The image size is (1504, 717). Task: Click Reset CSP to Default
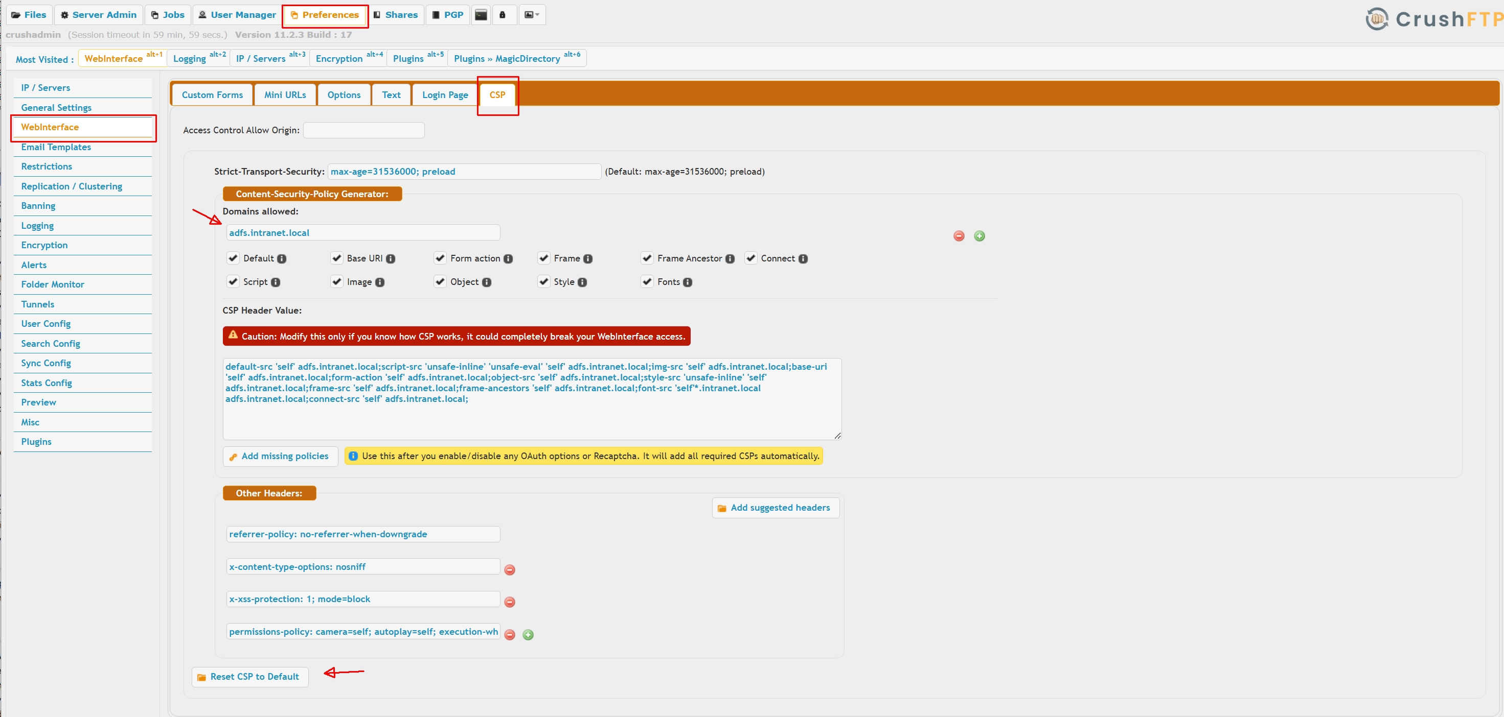click(250, 677)
